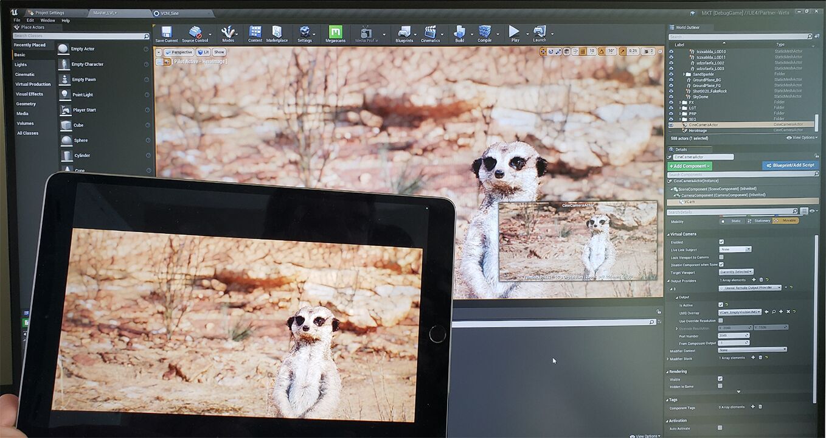Open Megascans from the toolbar
826x438 pixels.
tap(335, 33)
